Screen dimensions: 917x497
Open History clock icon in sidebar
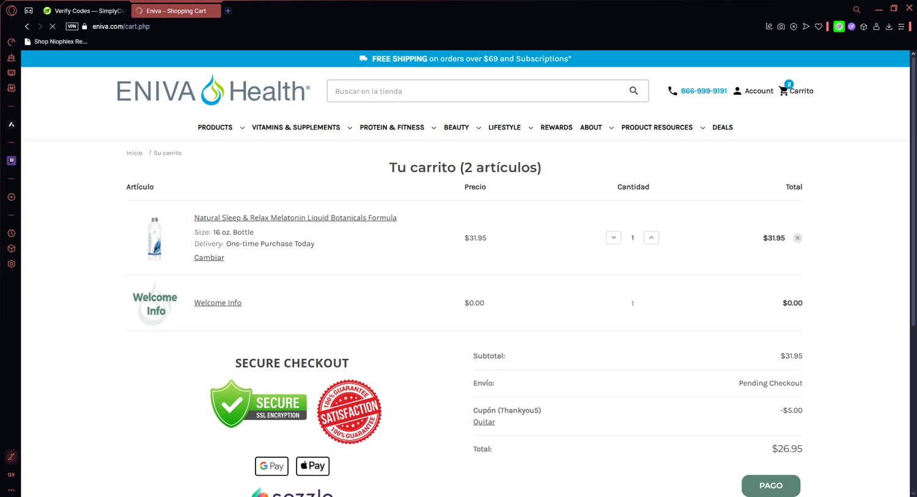pos(11,234)
